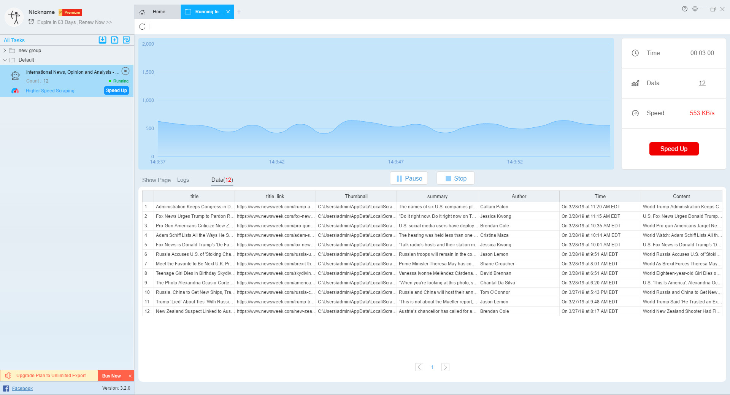Click the Thumbnail column header
Viewport: 730px width, 395px height.
pos(356,197)
